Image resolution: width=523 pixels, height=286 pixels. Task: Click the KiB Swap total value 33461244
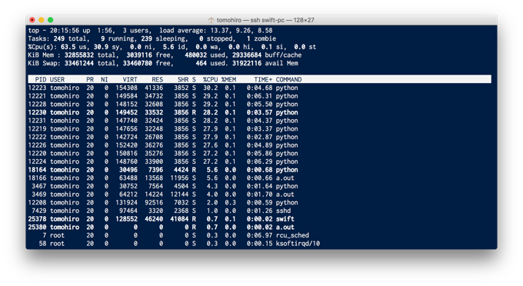tap(79, 63)
